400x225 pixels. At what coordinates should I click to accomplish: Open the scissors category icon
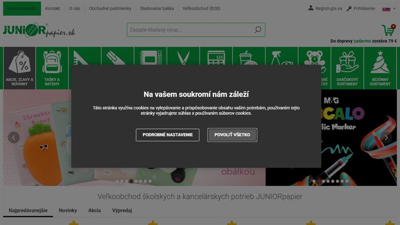183,56
